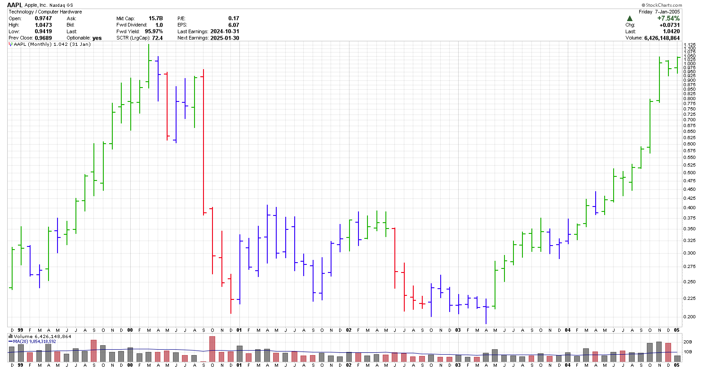Click 'Technology / Computer Hardware' sector text
Viewport: 703px width, 369px height.
click(45, 12)
